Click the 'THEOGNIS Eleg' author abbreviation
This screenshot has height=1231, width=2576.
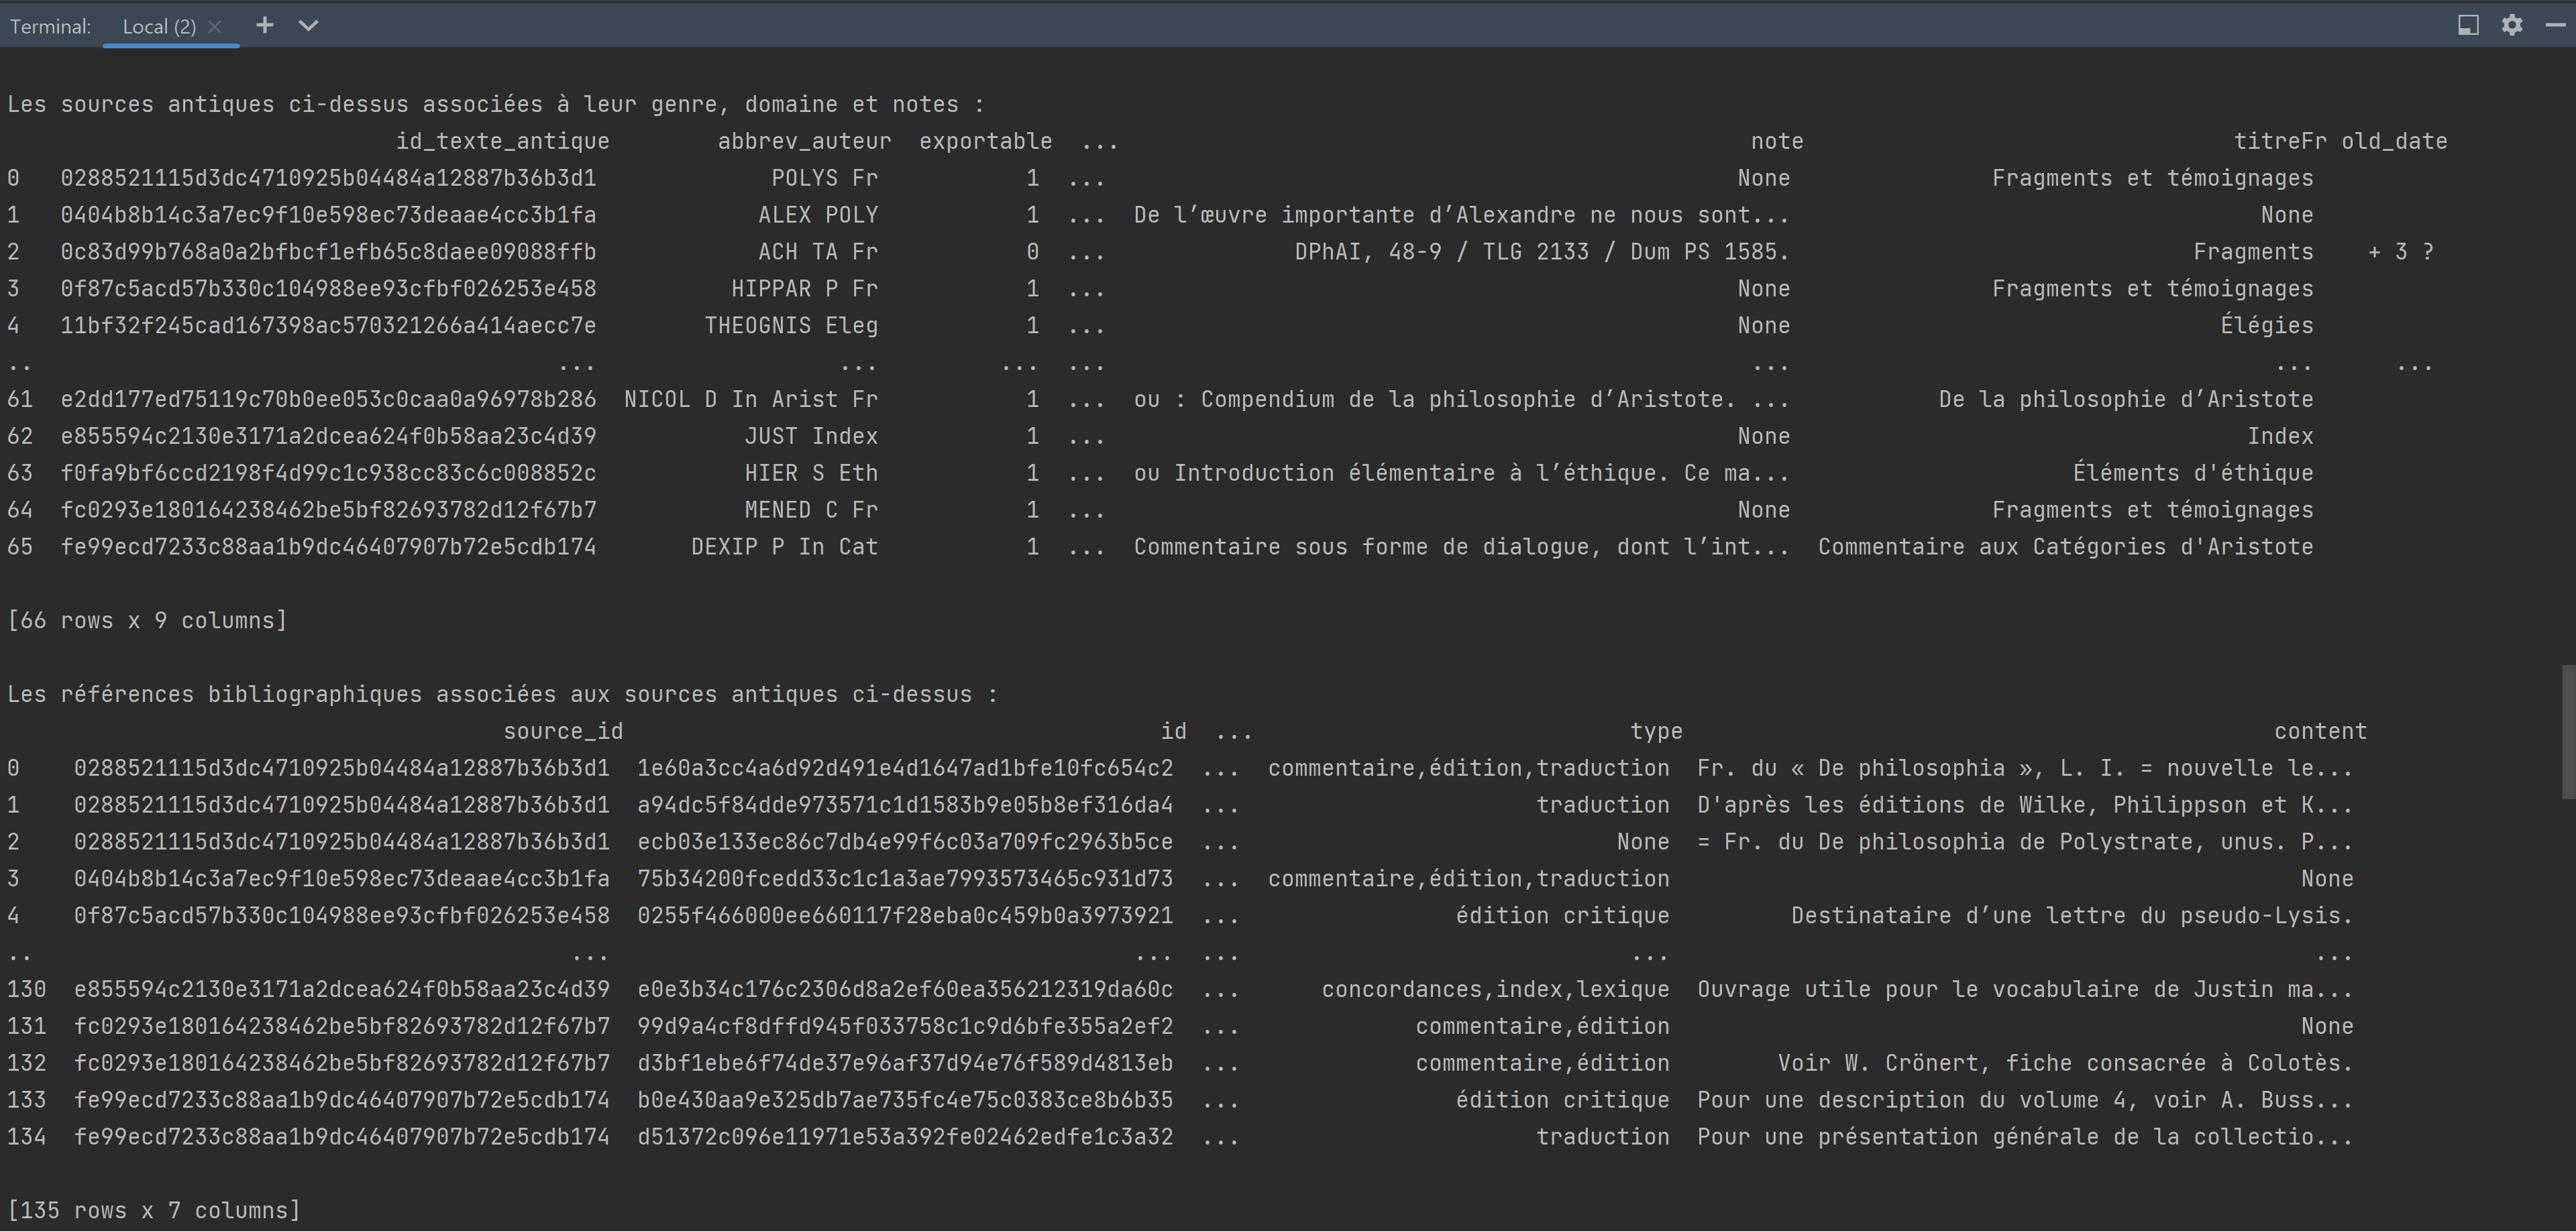pyautogui.click(x=791, y=327)
